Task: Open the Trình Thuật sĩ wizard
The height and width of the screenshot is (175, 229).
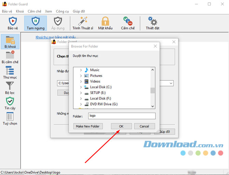Action: point(83,23)
